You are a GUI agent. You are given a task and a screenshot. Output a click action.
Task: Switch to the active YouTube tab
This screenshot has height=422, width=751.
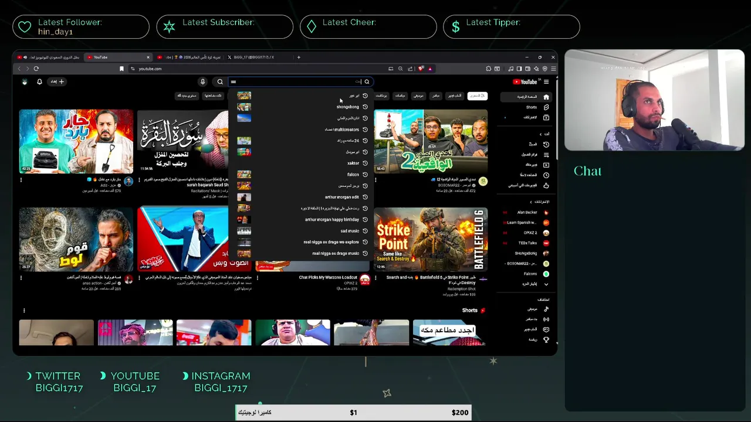[117, 57]
